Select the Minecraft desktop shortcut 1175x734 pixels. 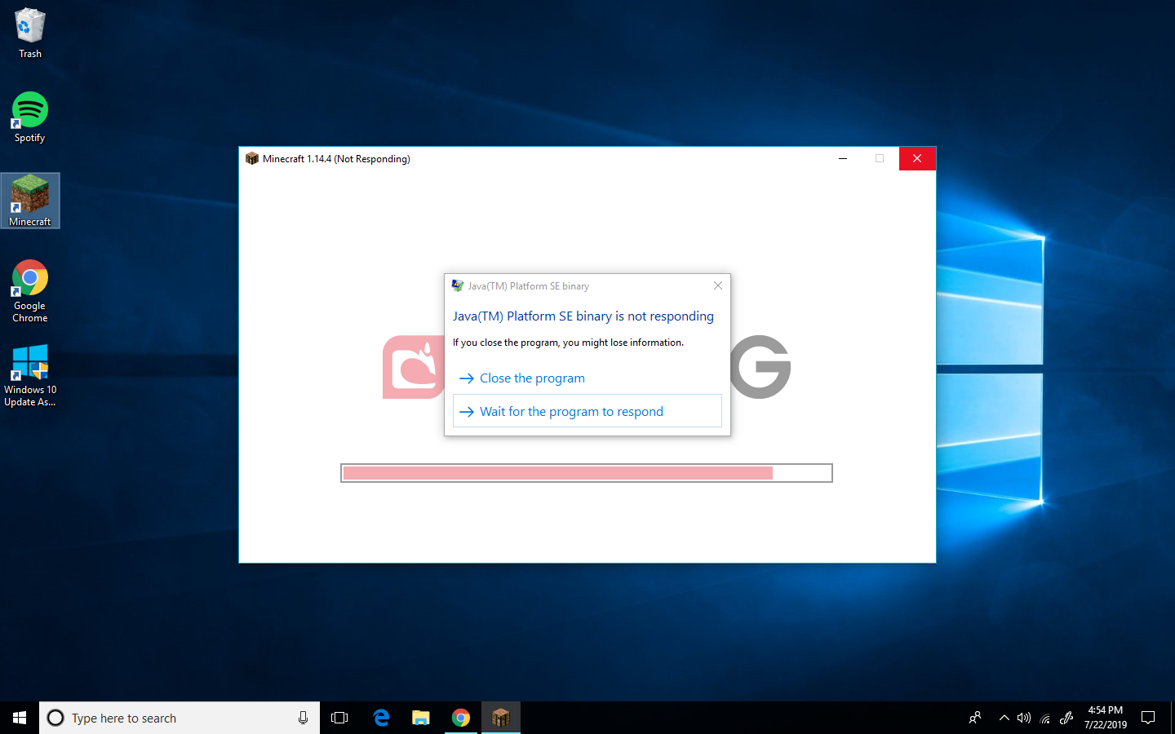30,201
